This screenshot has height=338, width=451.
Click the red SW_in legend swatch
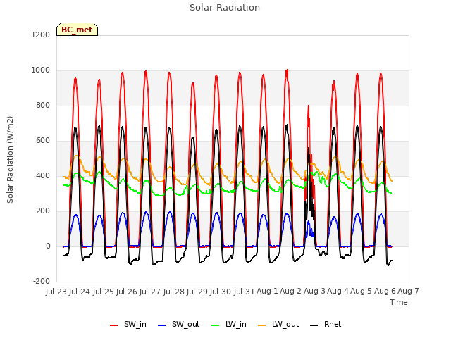click(x=114, y=325)
